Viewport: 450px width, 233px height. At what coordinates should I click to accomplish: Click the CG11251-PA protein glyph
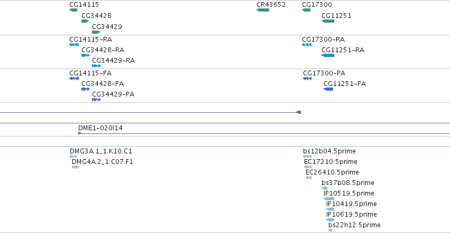pos(328,89)
